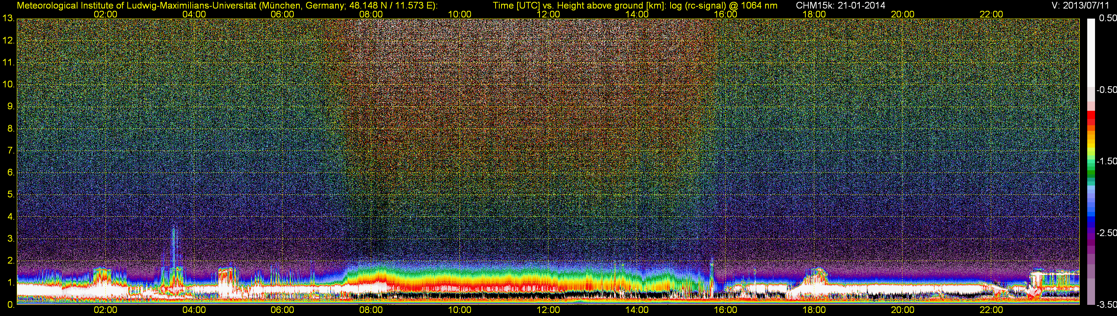Click the '0.' height axis label
Screen dimensions: 1117x316
(11, 305)
